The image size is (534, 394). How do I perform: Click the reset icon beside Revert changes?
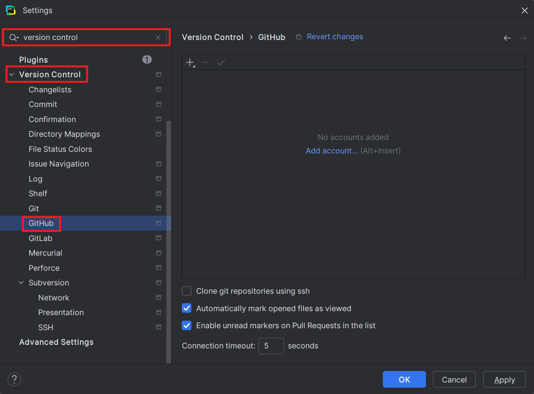(299, 36)
